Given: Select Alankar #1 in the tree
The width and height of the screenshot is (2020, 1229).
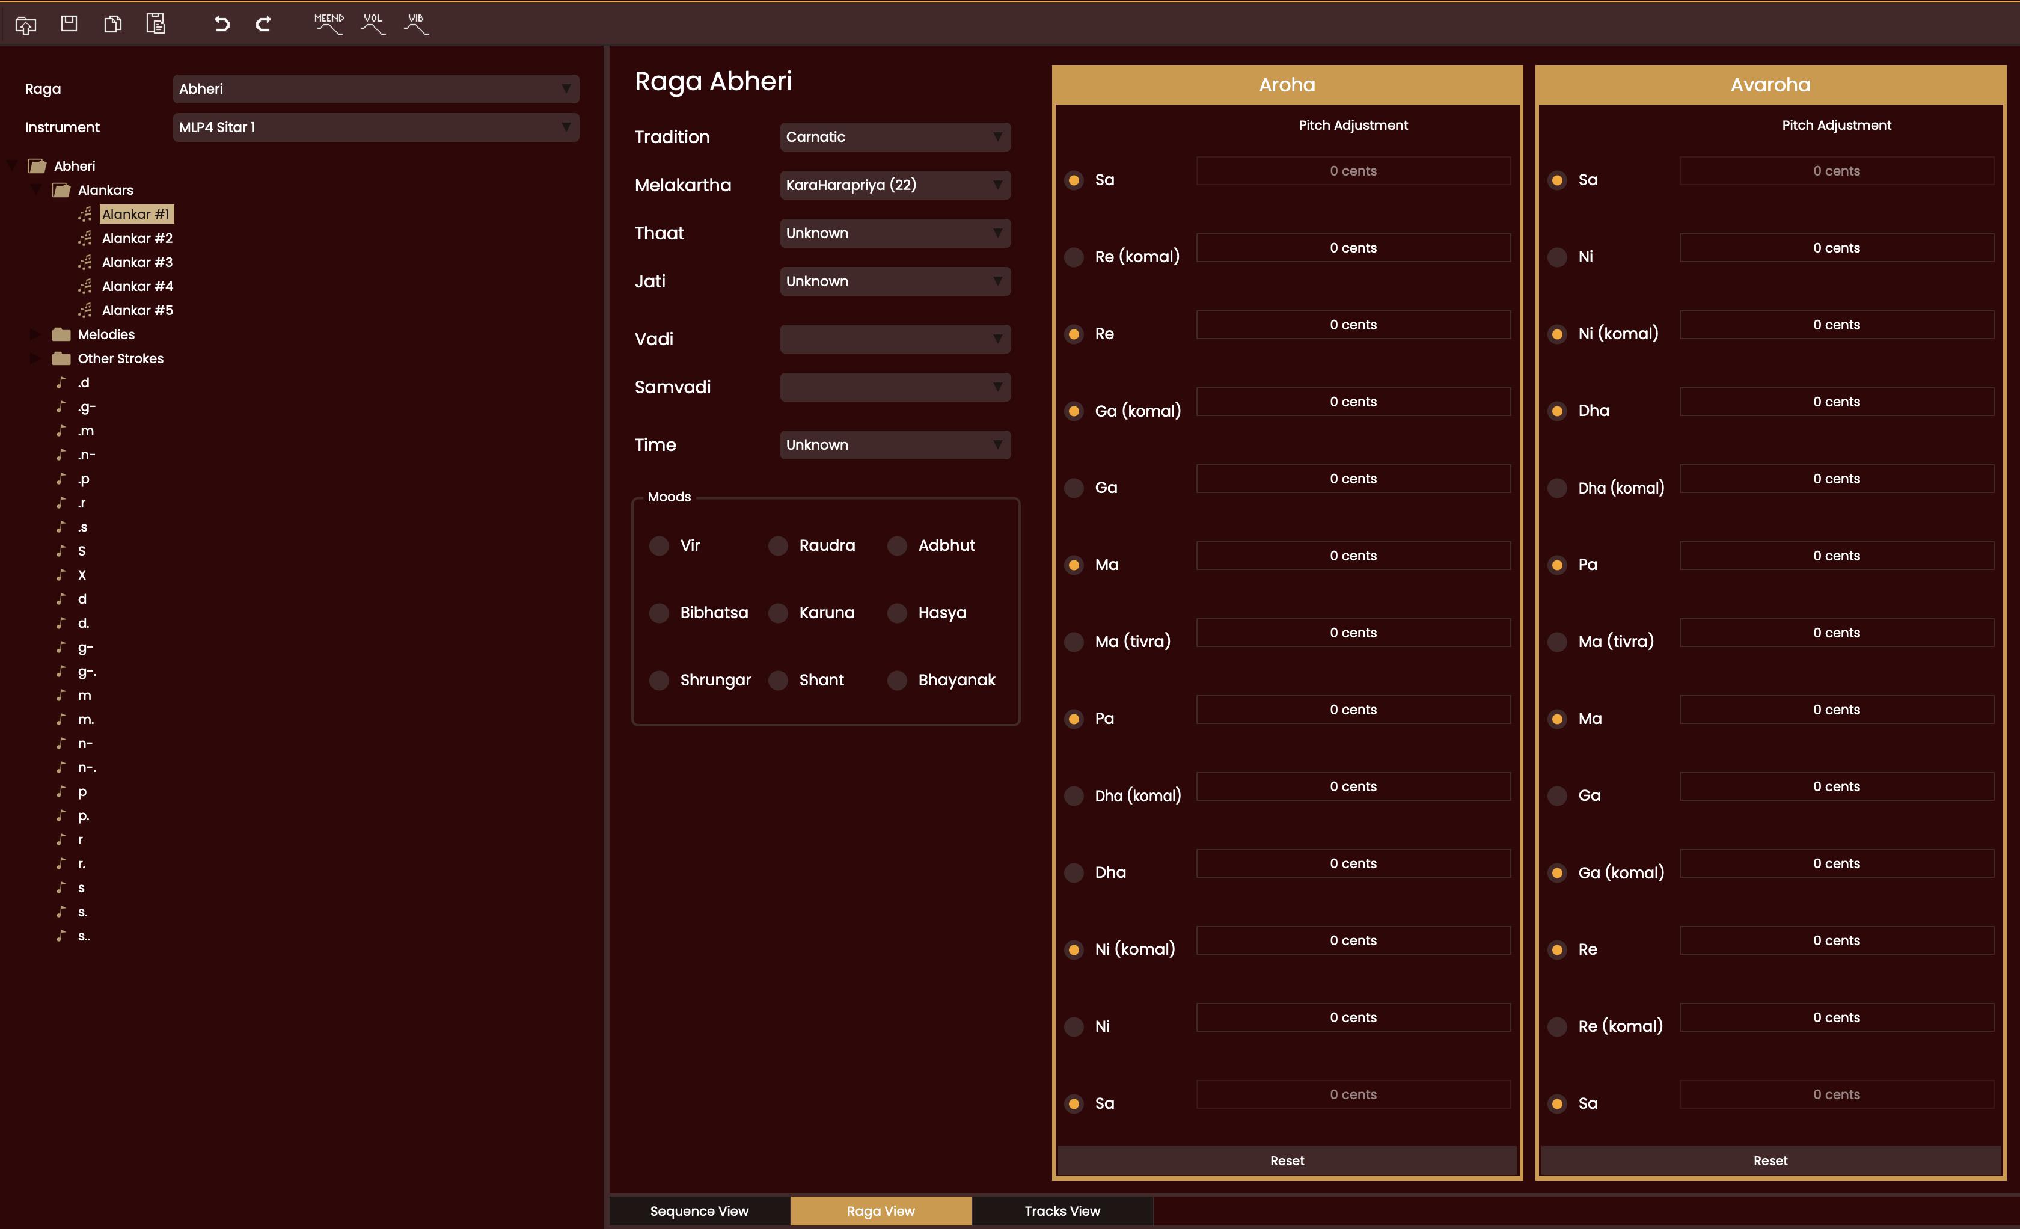Looking at the screenshot, I should 136,214.
